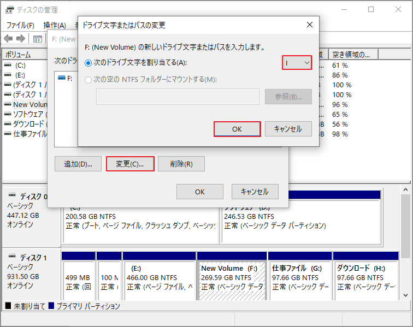Click the 98 % free space value
Image resolution: width=413 pixels, height=327 pixels.
tap(340, 134)
